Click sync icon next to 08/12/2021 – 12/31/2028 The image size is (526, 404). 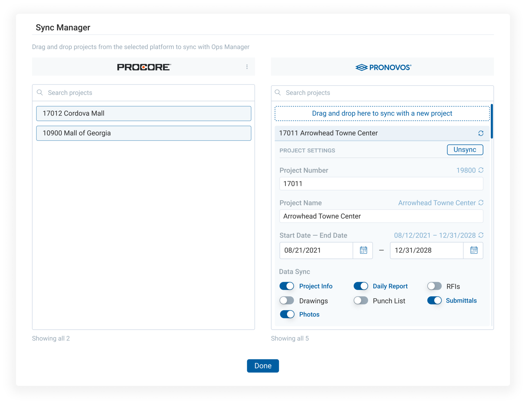481,235
